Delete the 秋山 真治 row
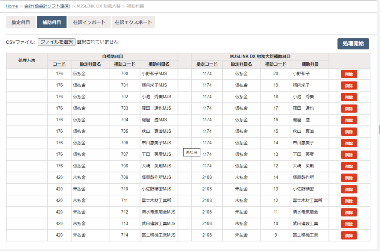This screenshot has height=251, width=380. tap(349, 132)
